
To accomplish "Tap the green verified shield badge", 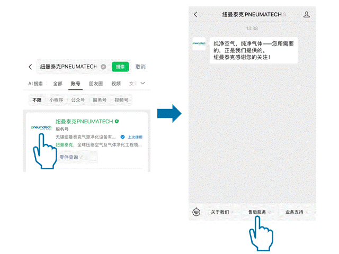I will pos(117,121).
